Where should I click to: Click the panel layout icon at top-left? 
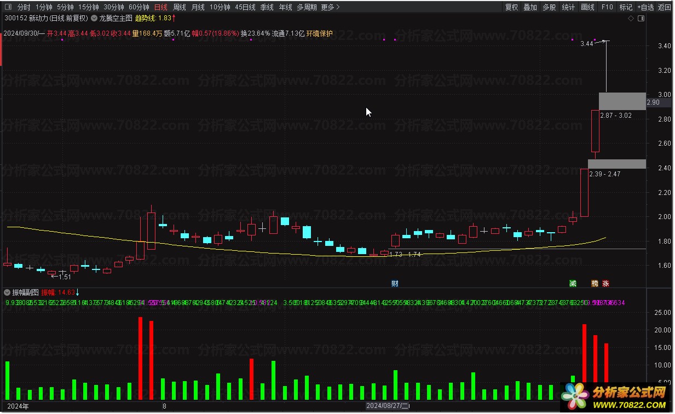click(x=8, y=7)
